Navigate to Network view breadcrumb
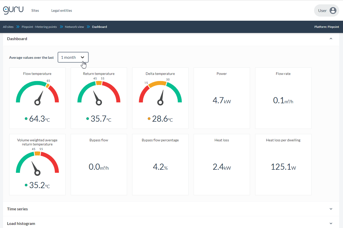The image size is (343, 228). [x=74, y=27]
